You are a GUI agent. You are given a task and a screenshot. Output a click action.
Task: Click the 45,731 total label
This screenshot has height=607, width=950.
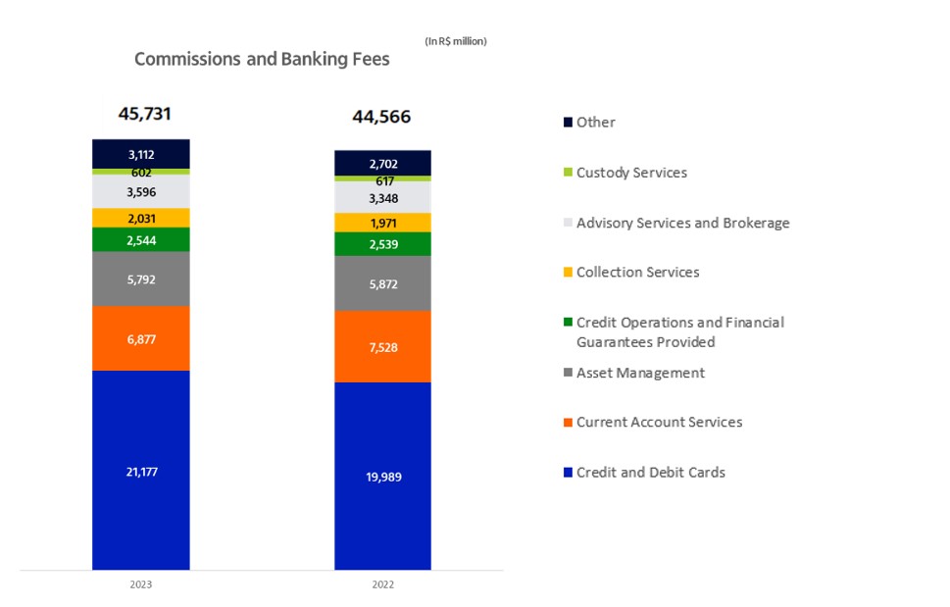tap(145, 114)
